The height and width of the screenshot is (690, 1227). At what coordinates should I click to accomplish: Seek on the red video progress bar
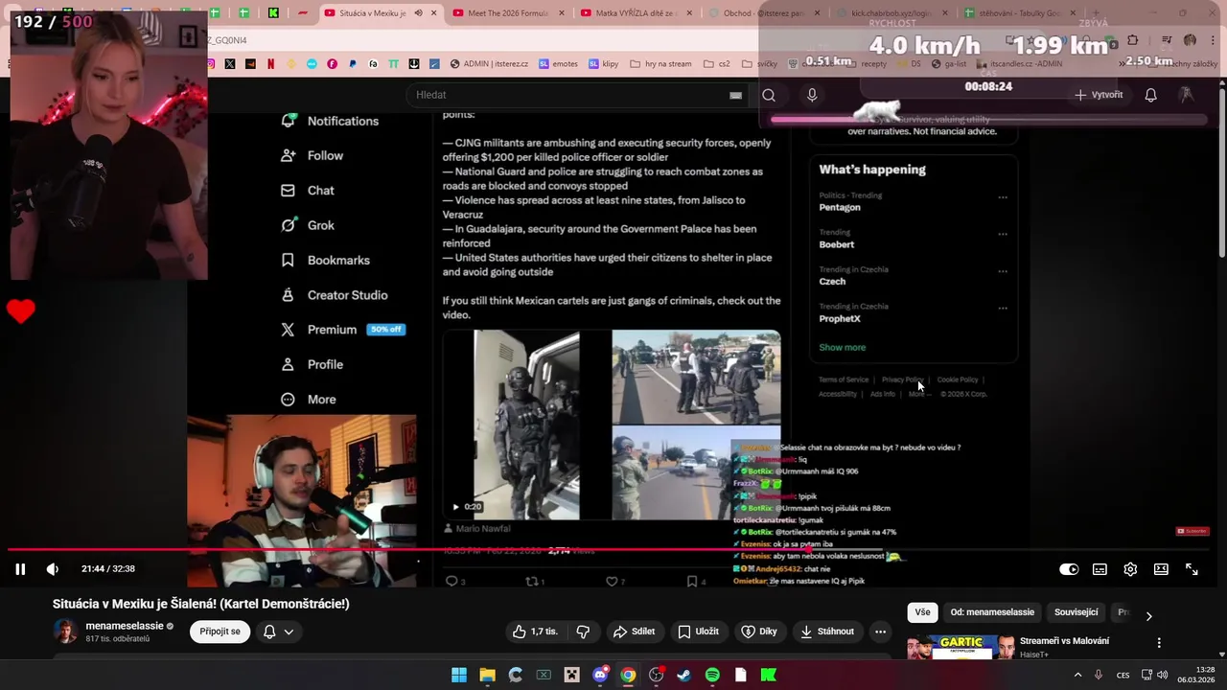click(x=613, y=550)
